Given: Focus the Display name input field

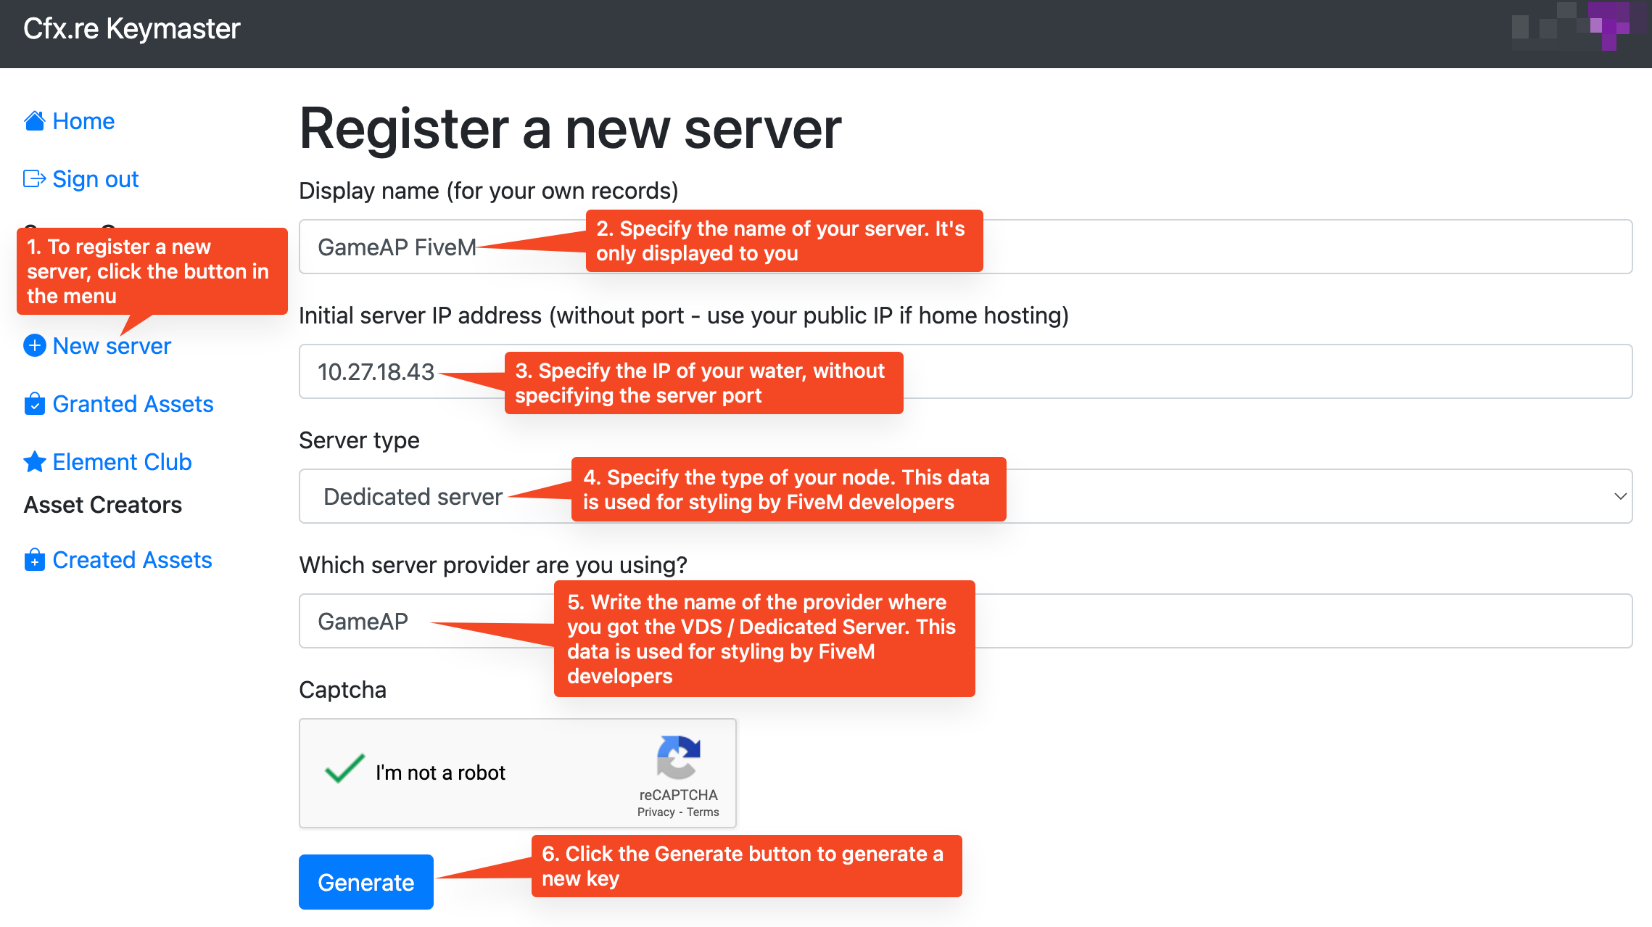Looking at the screenshot, I should point(965,247).
